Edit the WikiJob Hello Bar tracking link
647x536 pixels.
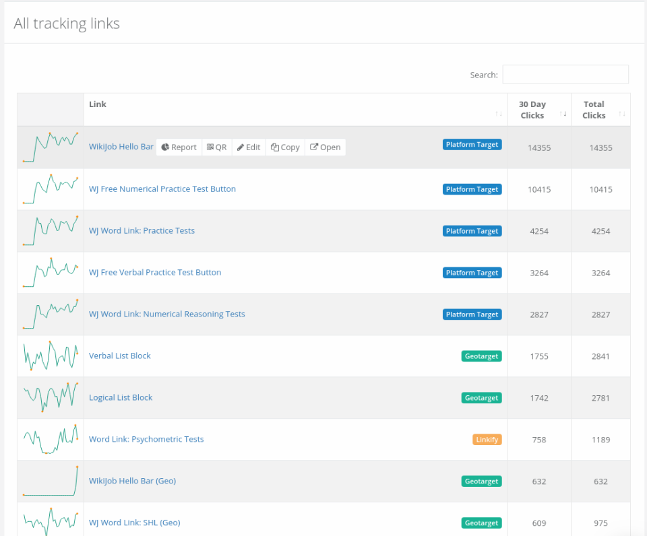(x=248, y=147)
